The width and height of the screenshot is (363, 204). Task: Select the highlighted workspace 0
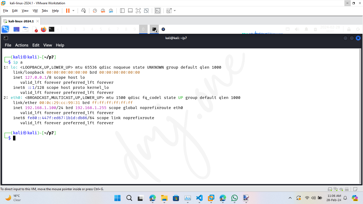click(143, 29)
